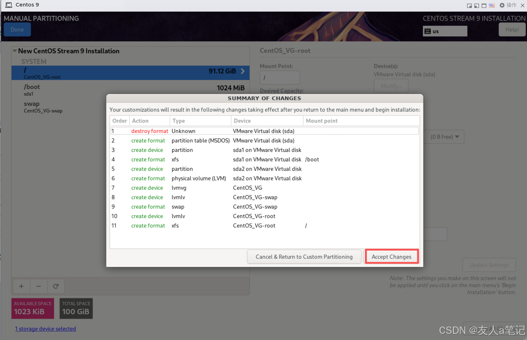This screenshot has height=340, width=527.
Task: Click the SUMMARY OF CHANGES dialog title
Action: (264, 98)
